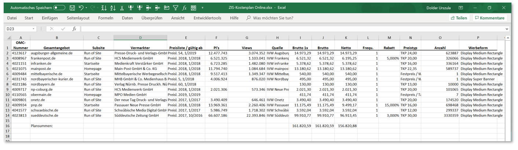This screenshot has height=150, width=518.
Task: Open the Hilfe tab
Action: point(234,18)
